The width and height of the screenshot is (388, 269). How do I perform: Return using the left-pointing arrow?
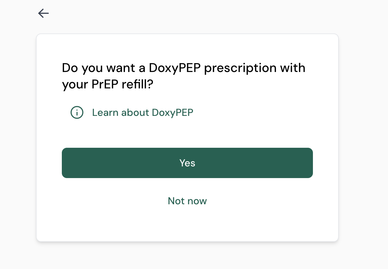coord(44,13)
